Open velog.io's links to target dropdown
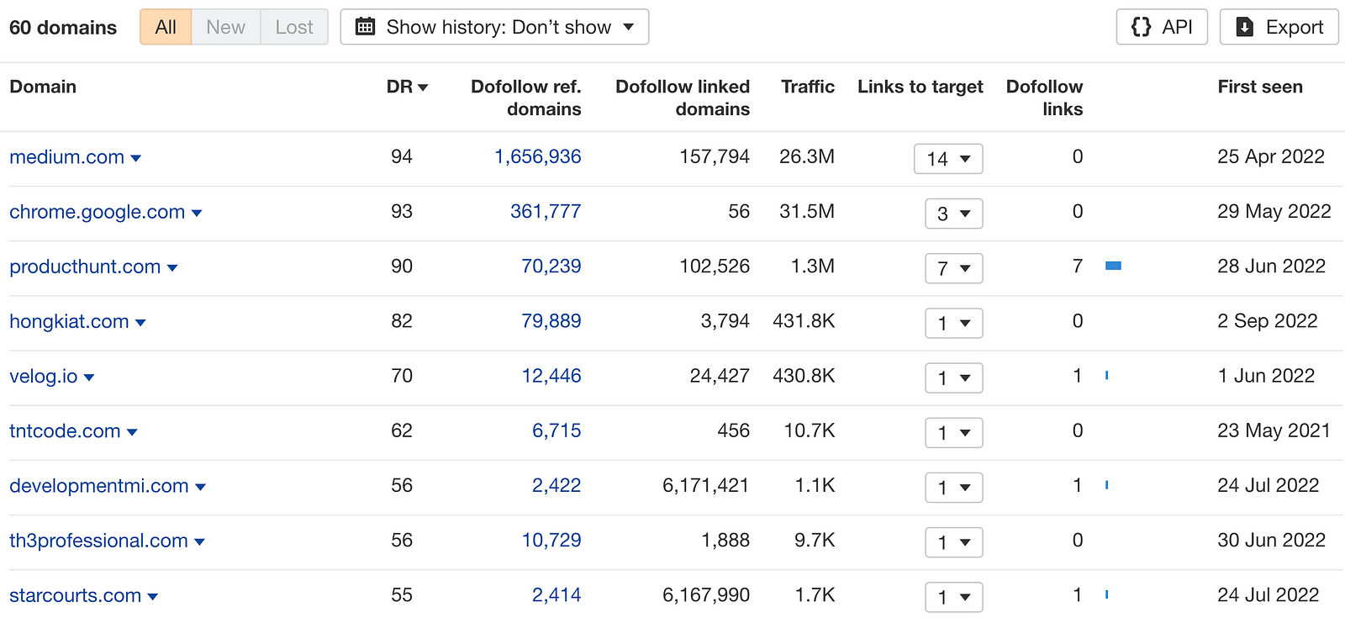The width and height of the screenshot is (1345, 623). [x=954, y=377]
